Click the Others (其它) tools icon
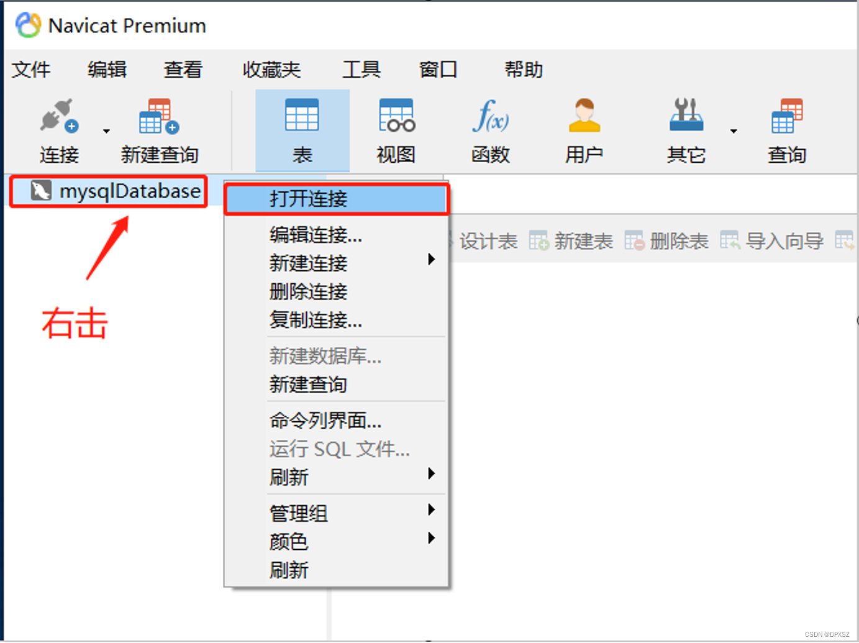859x643 pixels. (x=686, y=115)
